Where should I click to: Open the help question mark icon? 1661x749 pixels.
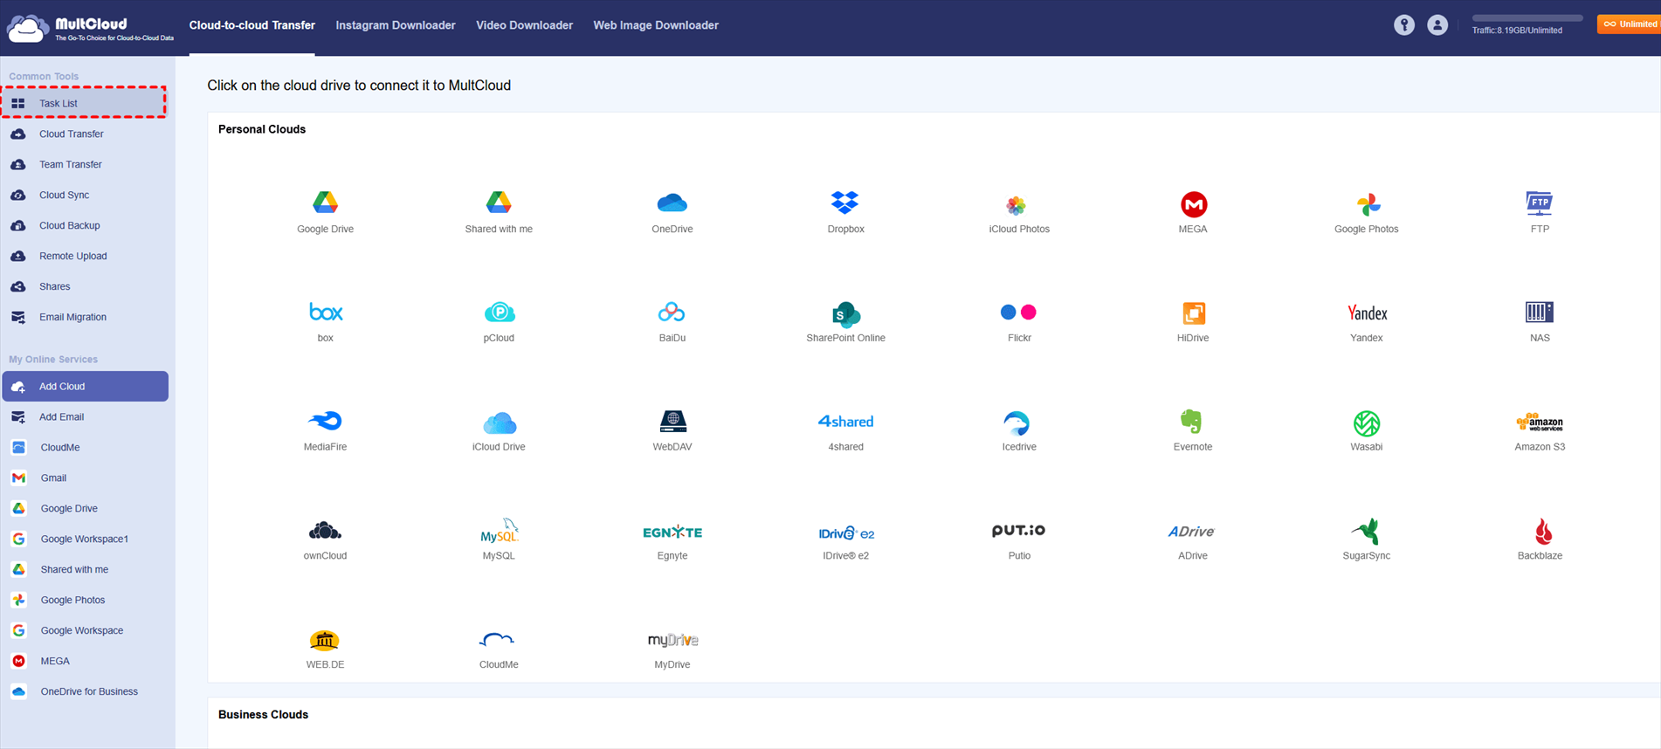coord(1403,25)
